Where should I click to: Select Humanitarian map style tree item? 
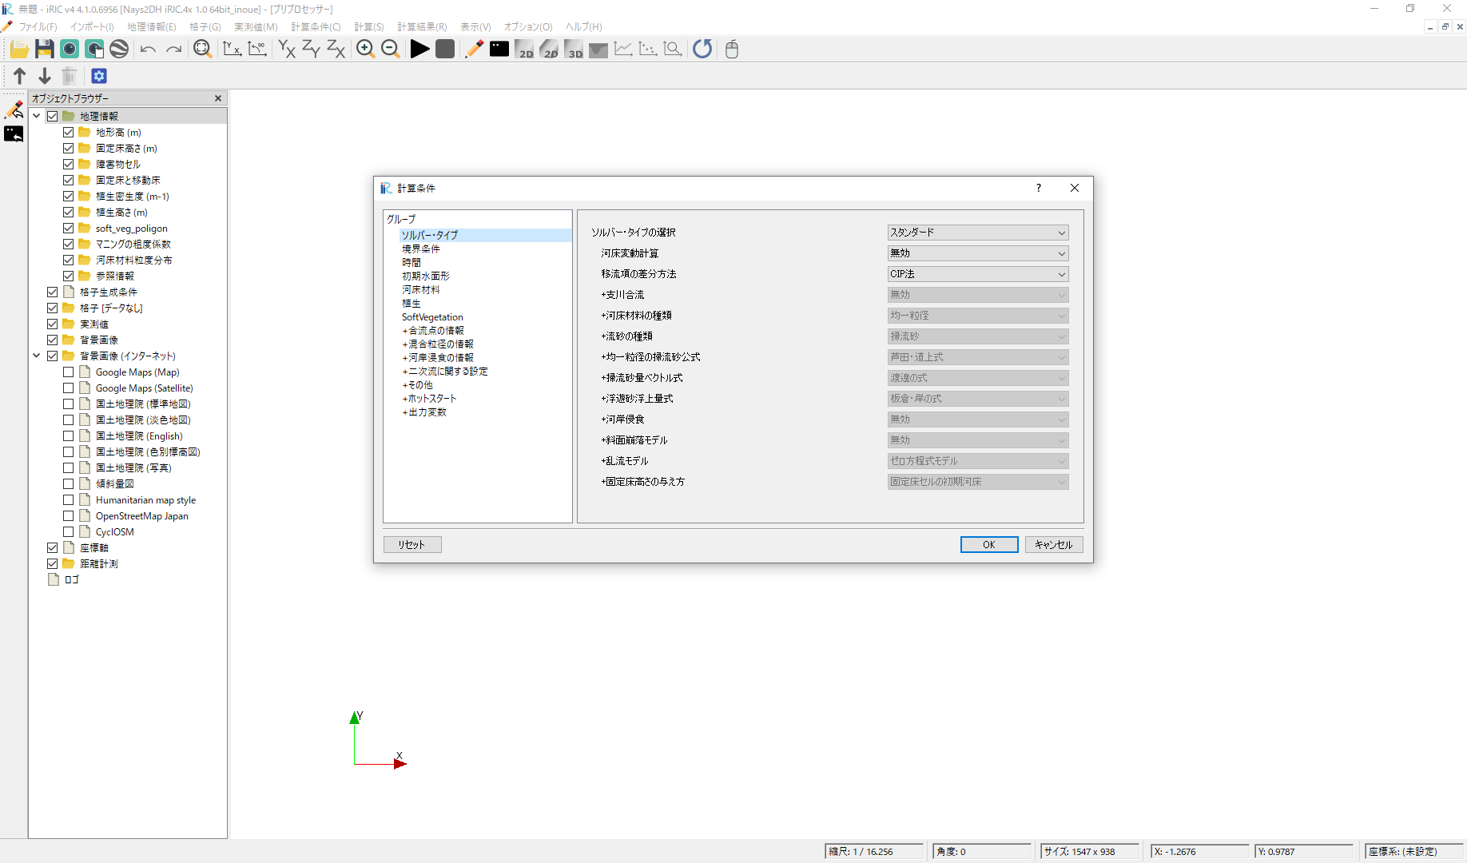click(145, 500)
